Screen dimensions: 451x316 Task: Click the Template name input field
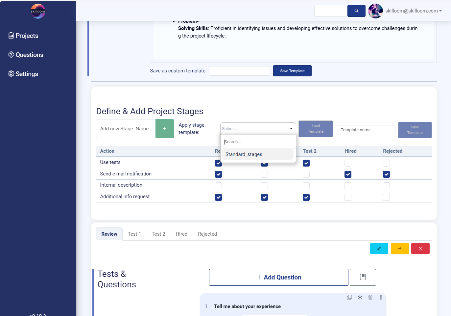tap(366, 130)
